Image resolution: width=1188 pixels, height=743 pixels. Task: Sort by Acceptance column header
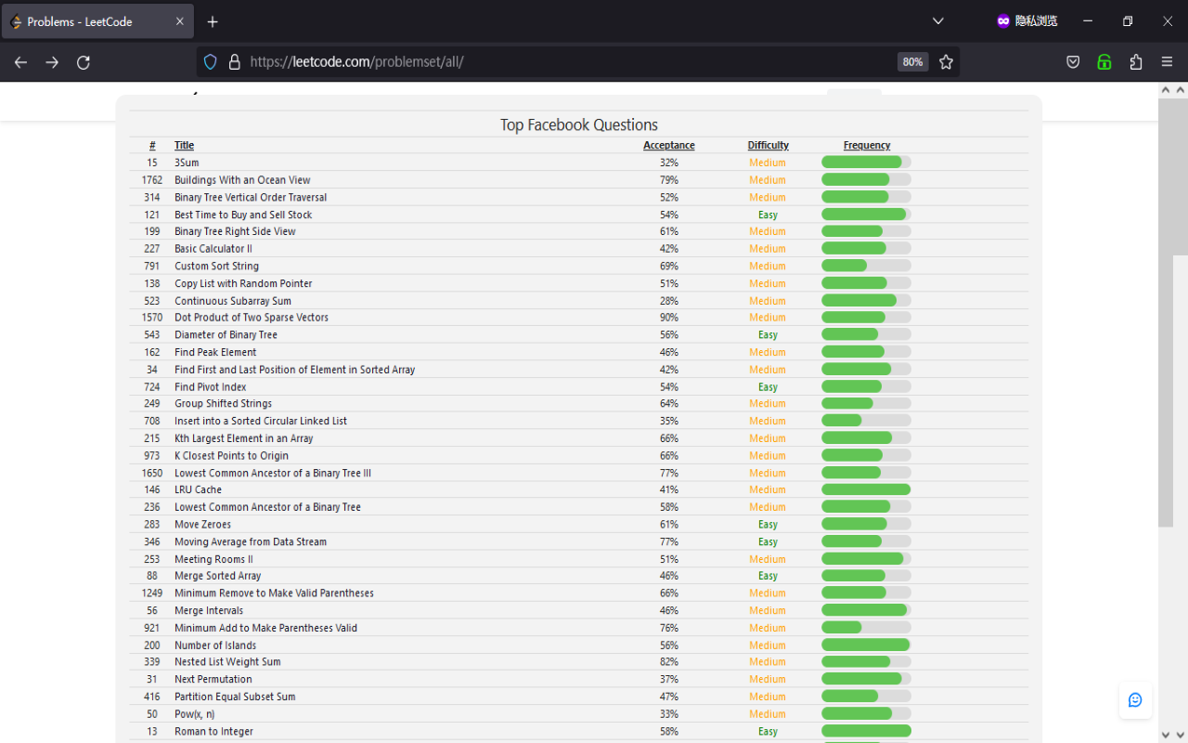pyautogui.click(x=669, y=145)
